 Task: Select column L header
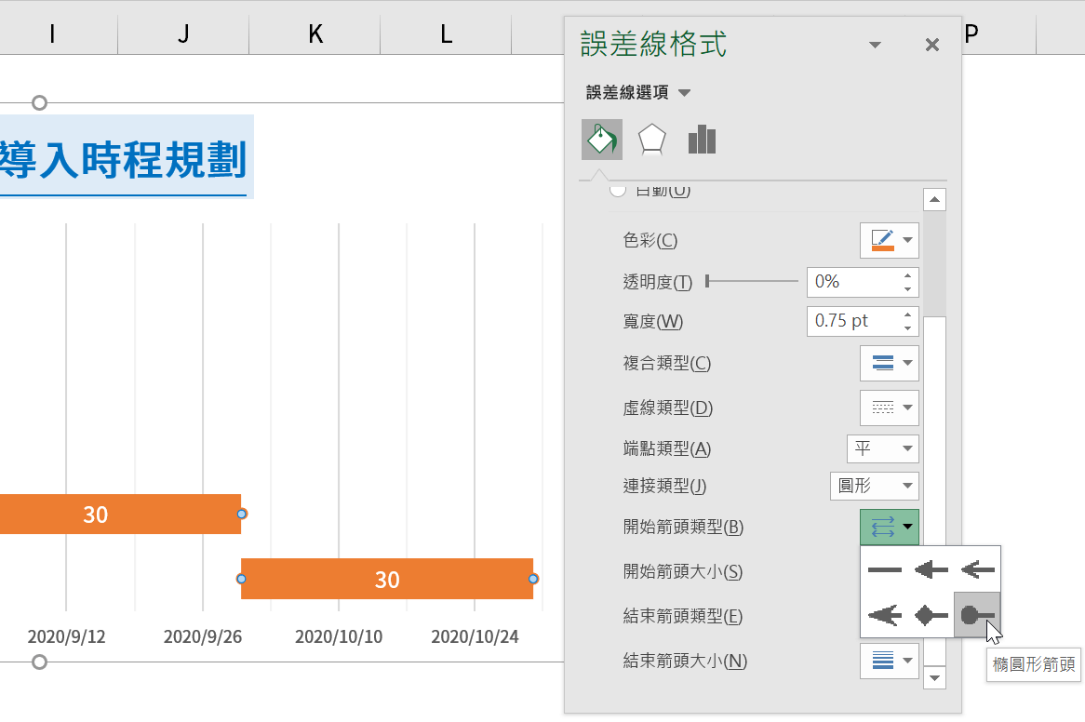click(x=447, y=33)
